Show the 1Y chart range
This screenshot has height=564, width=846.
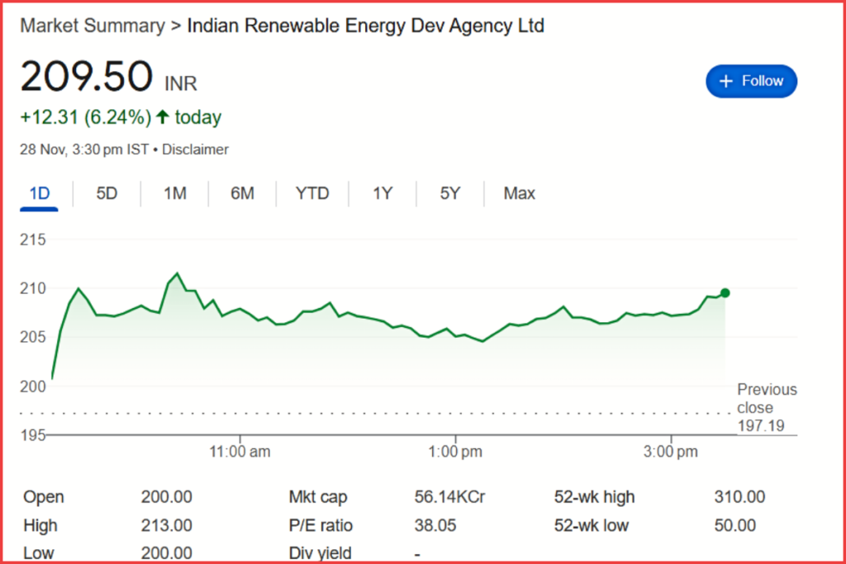coord(383,193)
